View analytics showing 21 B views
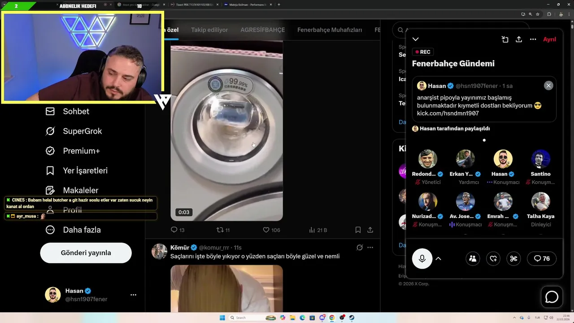 [318, 230]
